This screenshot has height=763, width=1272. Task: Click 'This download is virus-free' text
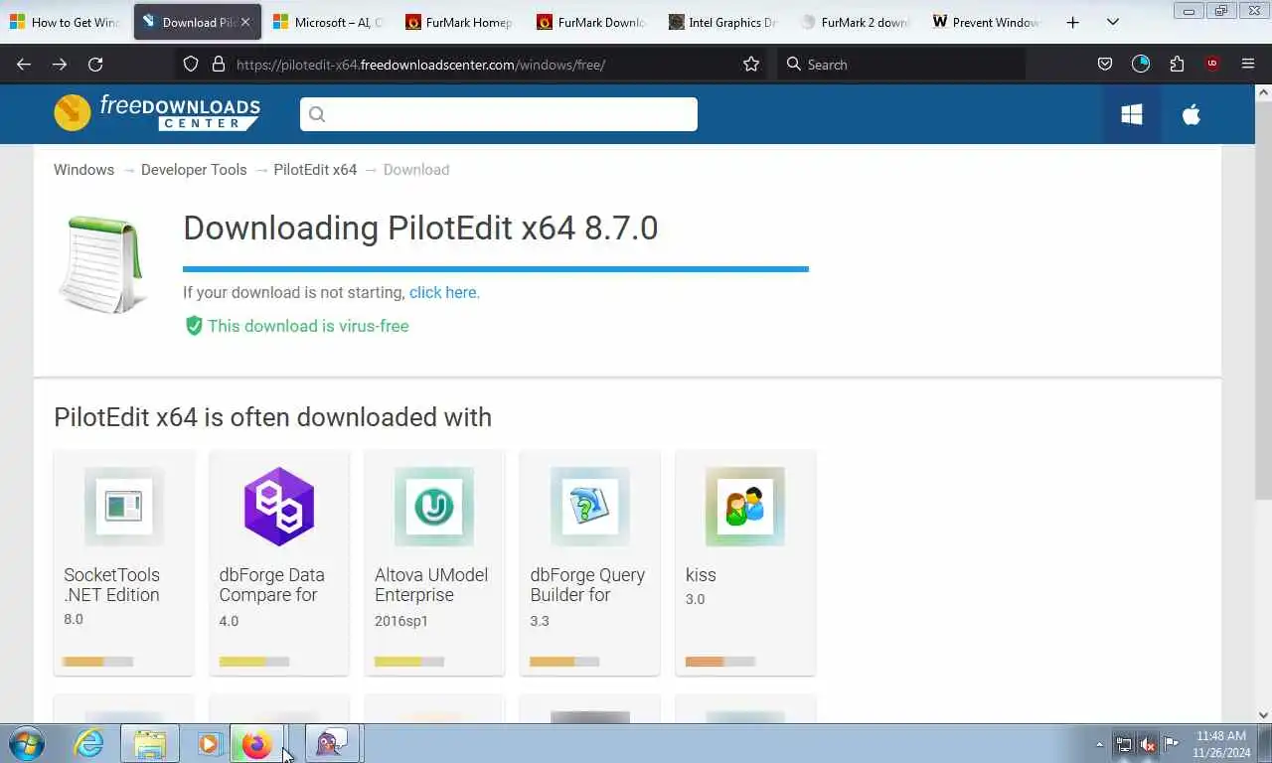pos(308,326)
